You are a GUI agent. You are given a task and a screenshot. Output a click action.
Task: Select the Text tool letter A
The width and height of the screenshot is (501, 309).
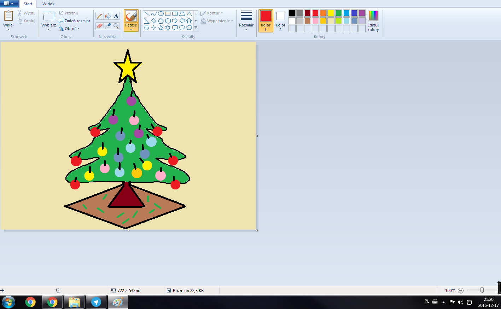(116, 16)
